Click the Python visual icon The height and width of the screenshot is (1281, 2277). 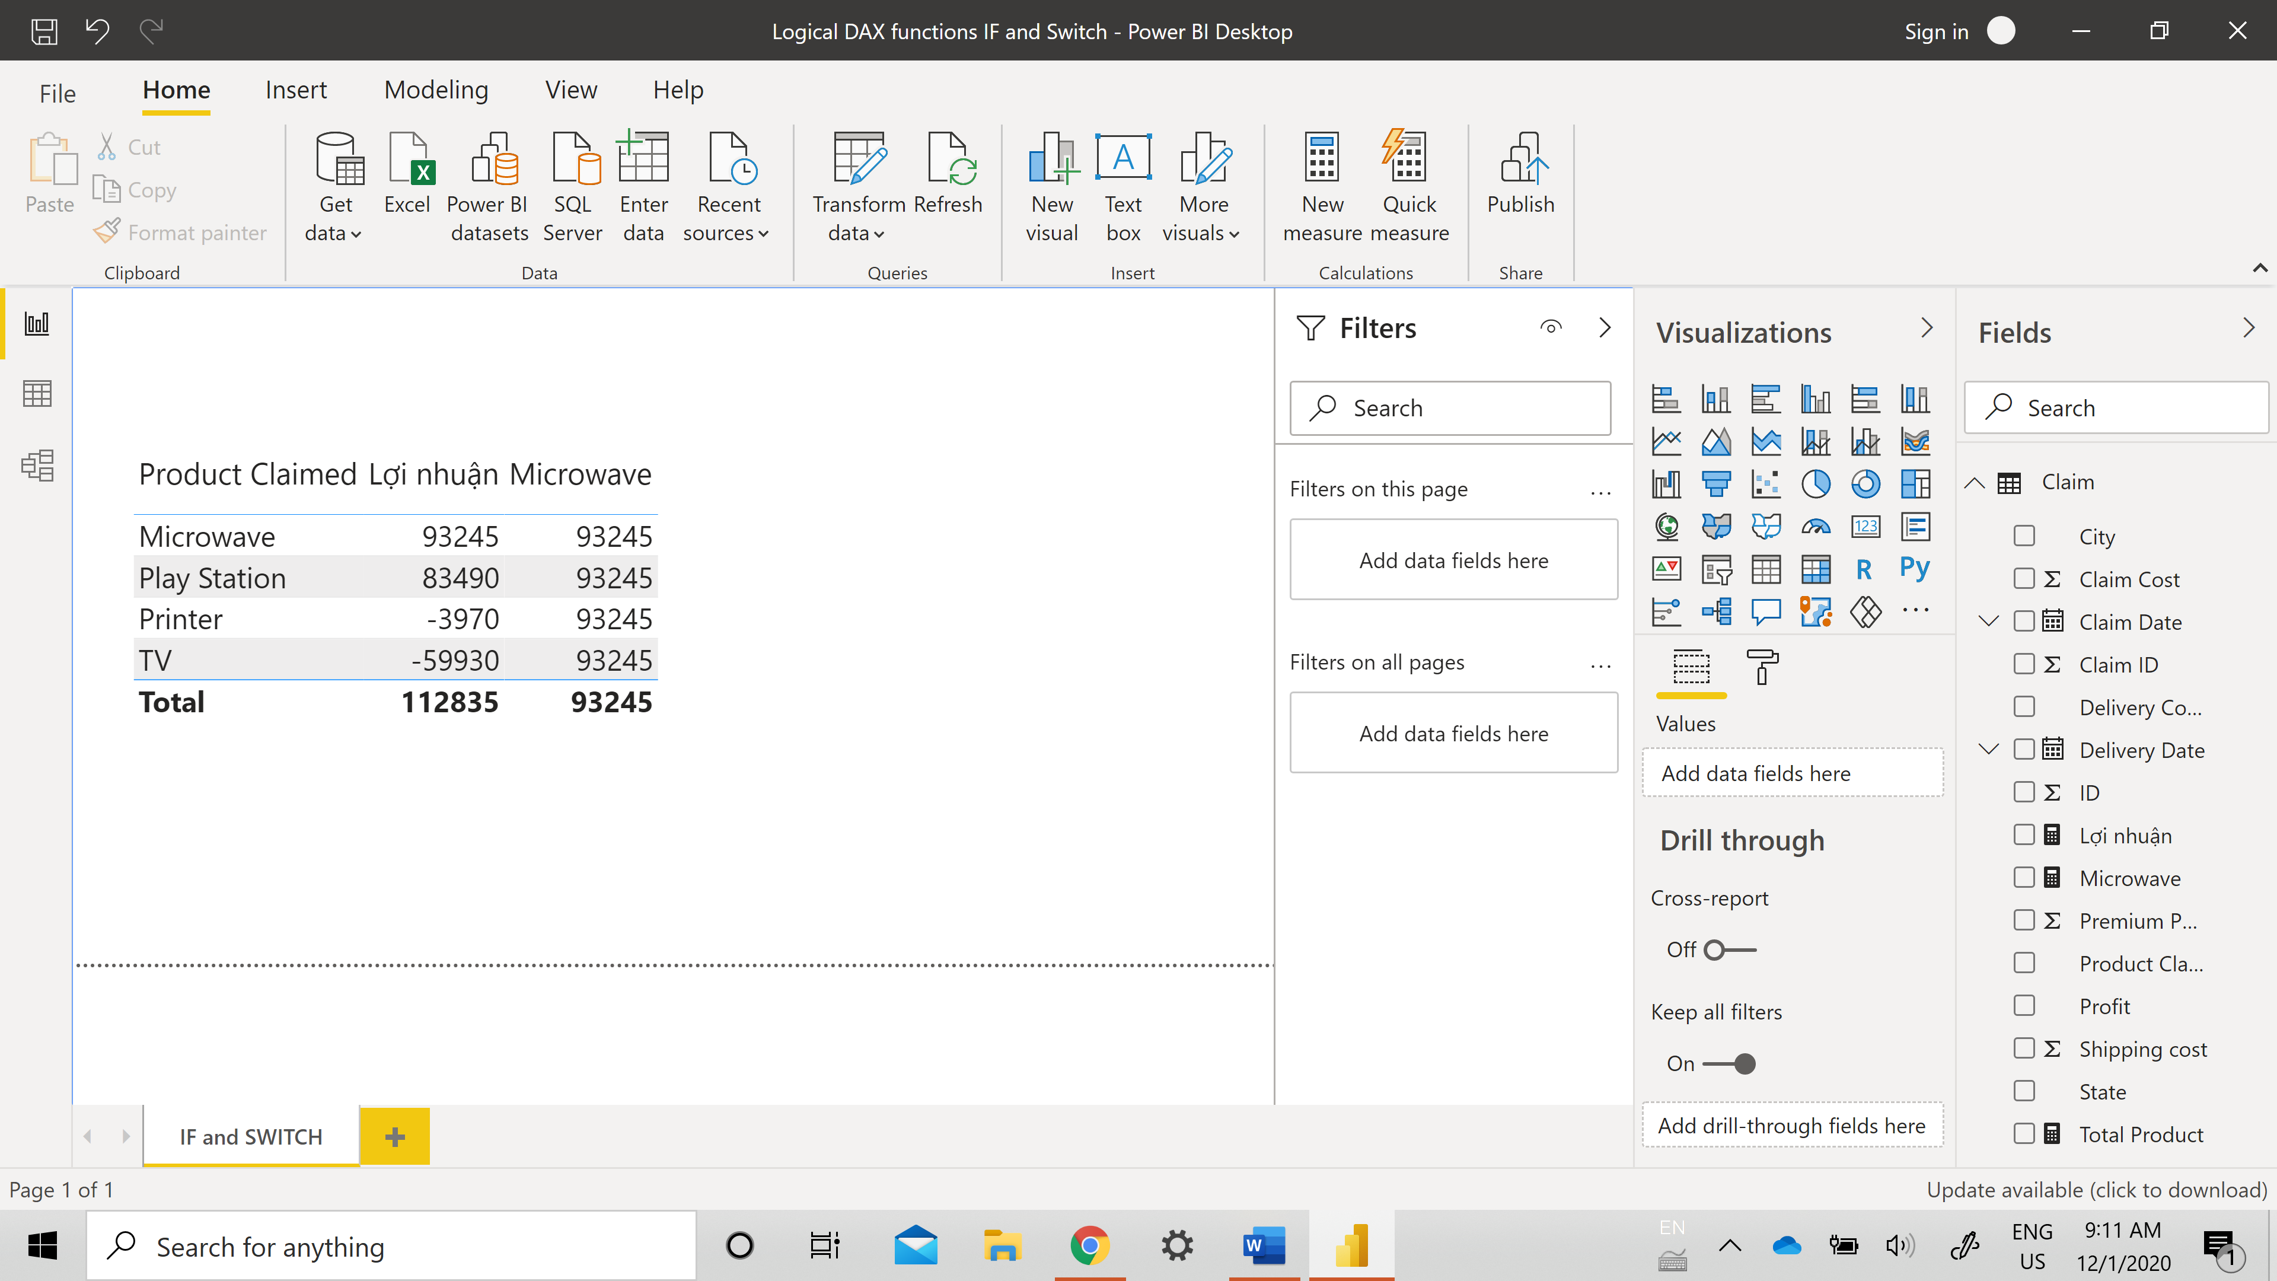pos(1915,569)
